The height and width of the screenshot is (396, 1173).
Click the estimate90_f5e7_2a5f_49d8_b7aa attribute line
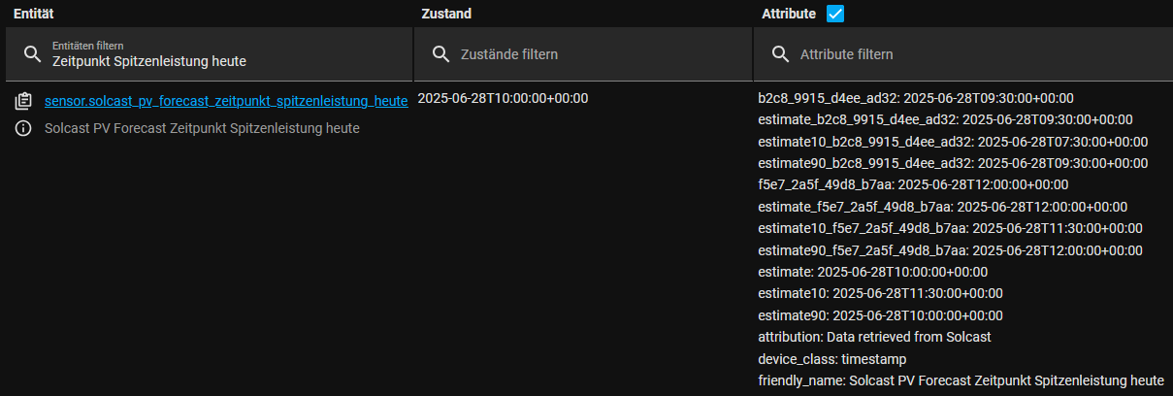(950, 250)
